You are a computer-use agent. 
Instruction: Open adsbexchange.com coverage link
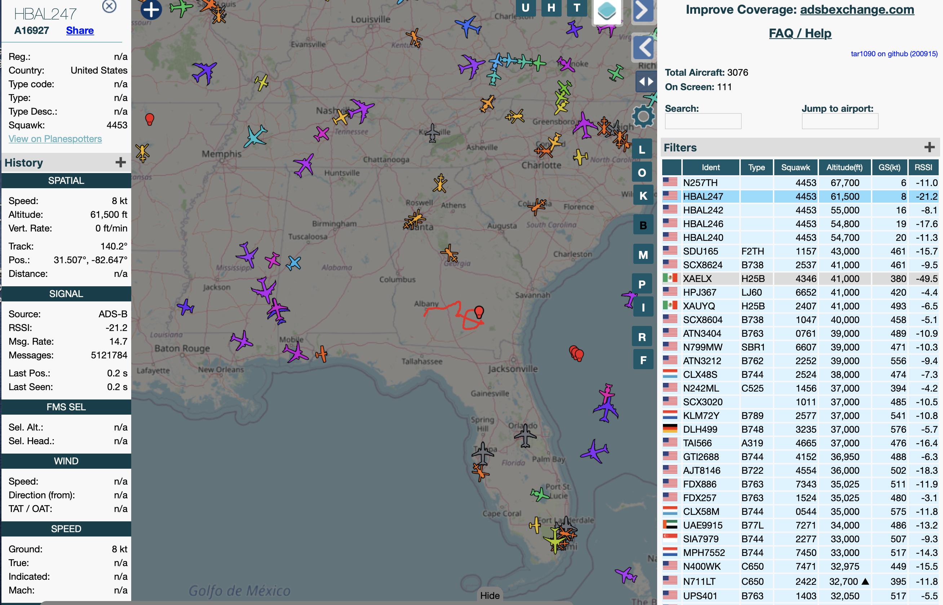point(856,9)
